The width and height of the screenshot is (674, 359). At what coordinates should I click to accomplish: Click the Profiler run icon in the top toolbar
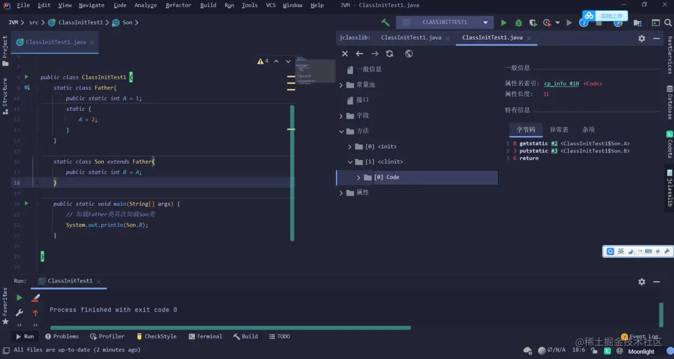[x=547, y=22]
